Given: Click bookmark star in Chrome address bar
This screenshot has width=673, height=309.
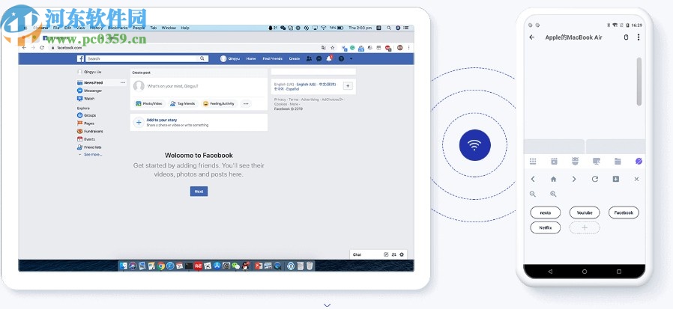Looking at the screenshot, I should [332, 48].
